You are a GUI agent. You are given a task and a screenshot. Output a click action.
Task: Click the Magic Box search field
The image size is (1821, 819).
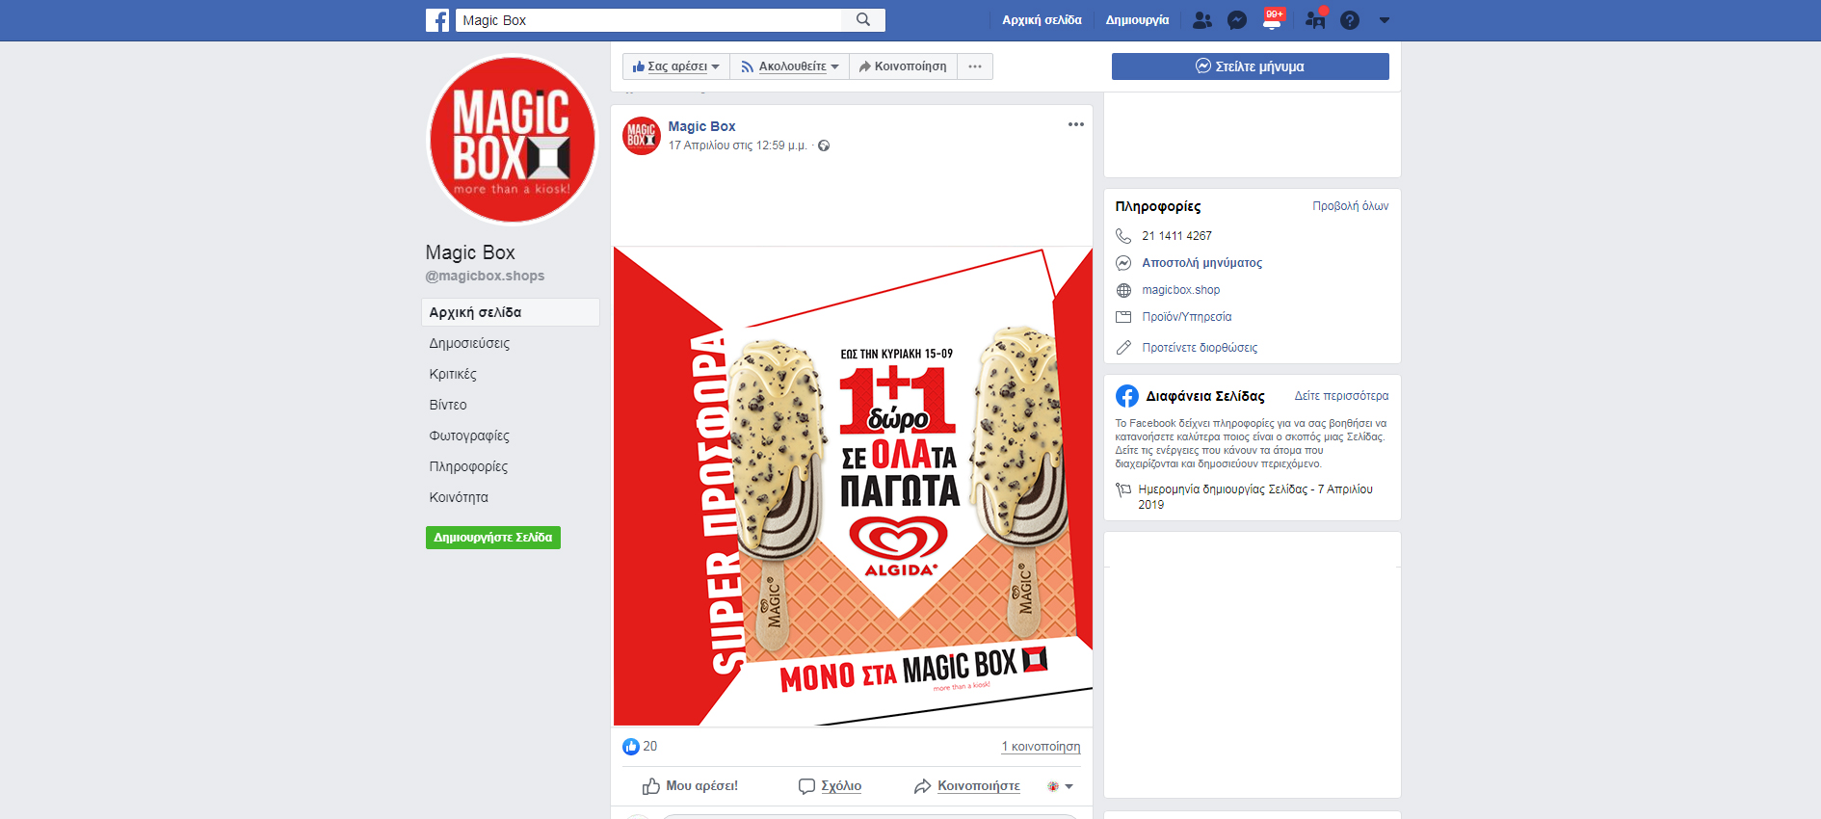click(648, 20)
